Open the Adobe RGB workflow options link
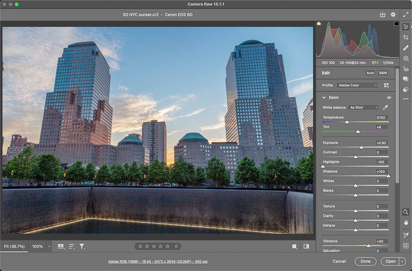 158,261
